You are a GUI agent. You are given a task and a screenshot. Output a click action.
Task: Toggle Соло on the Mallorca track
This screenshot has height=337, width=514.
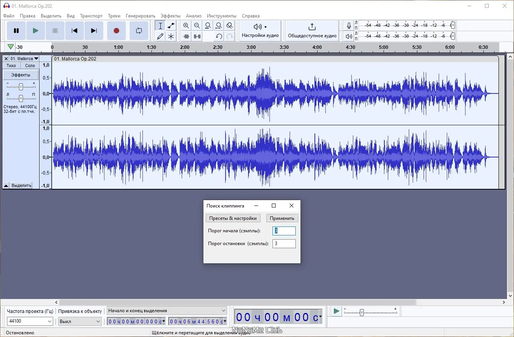click(x=30, y=66)
